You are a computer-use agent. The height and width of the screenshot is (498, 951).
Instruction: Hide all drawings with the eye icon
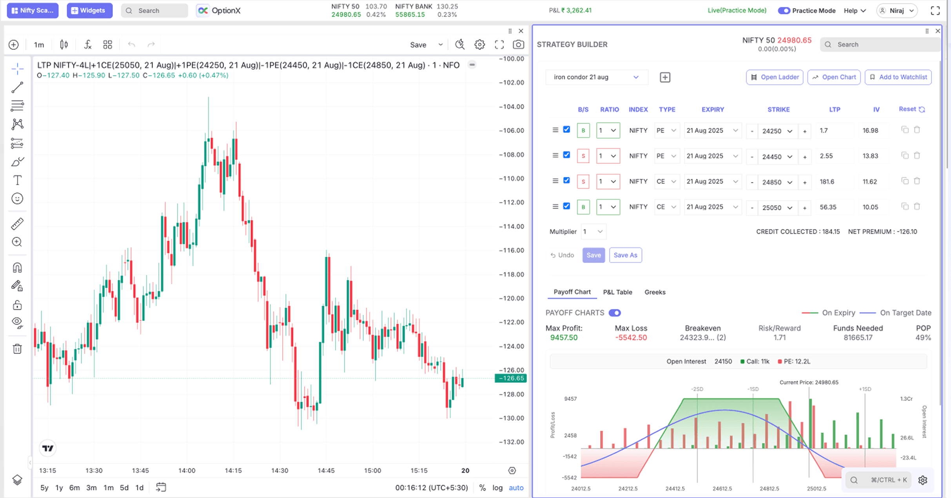(17, 323)
